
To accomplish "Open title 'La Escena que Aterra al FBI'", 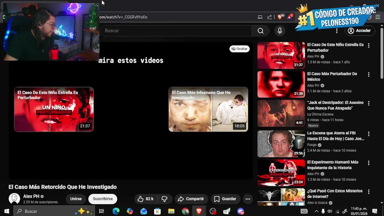I will (336, 136).
